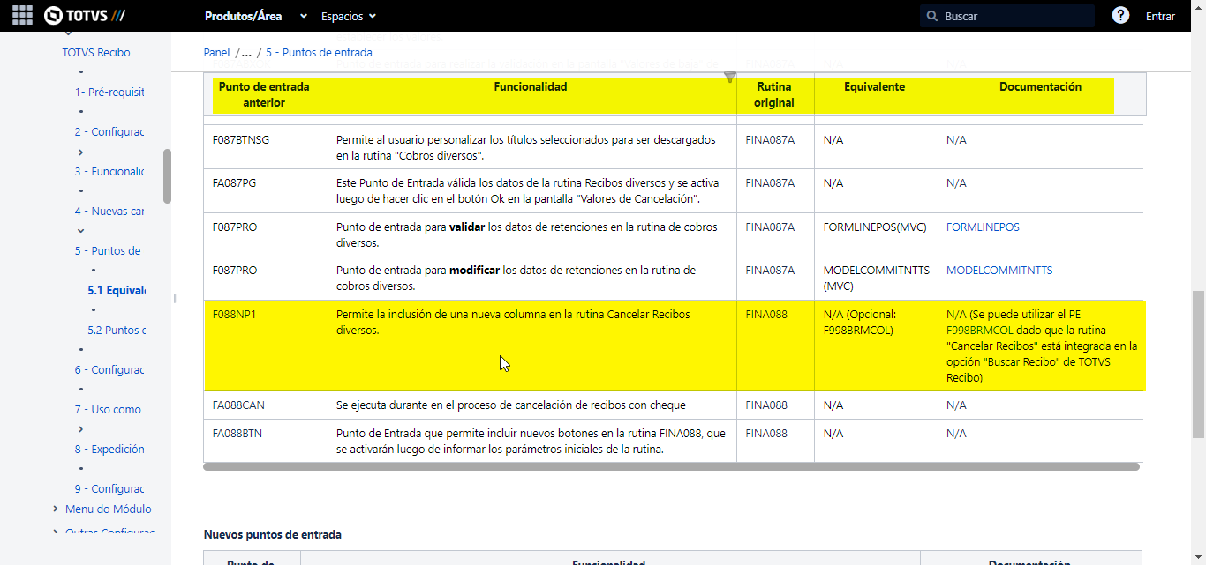Expand the '3 - Funcionalic' tree node

tap(81, 152)
